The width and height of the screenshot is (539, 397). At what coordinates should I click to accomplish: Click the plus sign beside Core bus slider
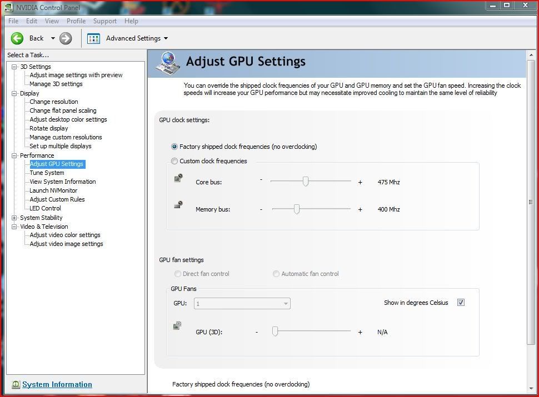coord(360,182)
